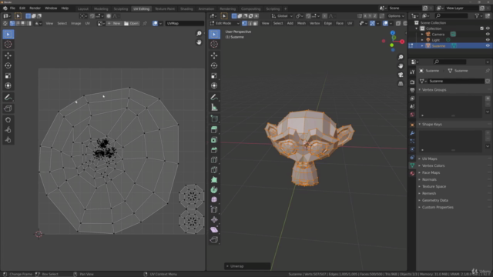The height and width of the screenshot is (277, 493).
Task: Activate the Rip Region tool in the UV editor
Action: 8,108
